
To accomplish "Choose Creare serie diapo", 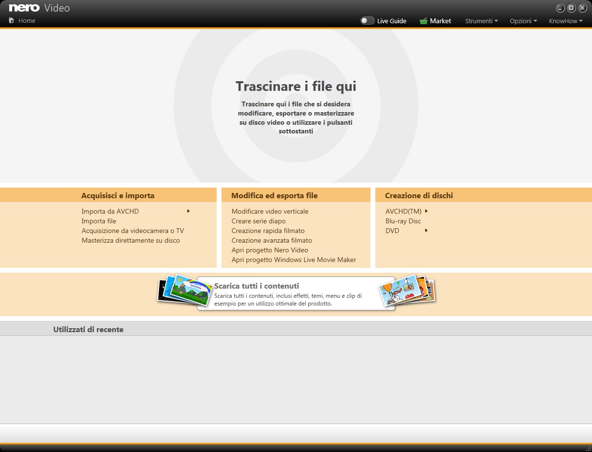I will coord(258,221).
